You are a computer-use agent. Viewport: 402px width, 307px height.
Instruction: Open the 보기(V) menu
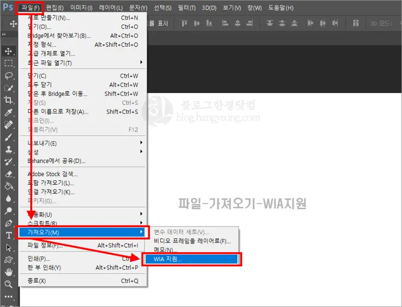click(x=232, y=8)
